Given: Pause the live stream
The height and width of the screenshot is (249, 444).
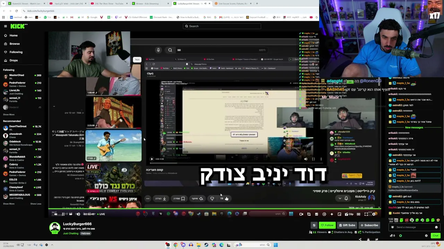Looking at the screenshot, I should click(63, 214).
